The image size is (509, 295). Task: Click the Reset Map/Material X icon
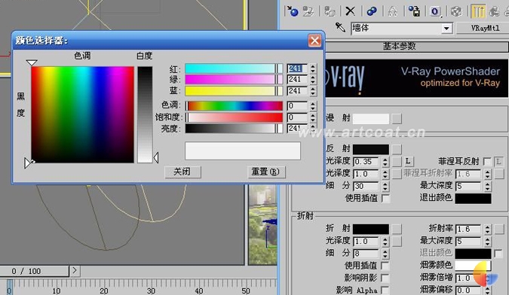point(350,11)
